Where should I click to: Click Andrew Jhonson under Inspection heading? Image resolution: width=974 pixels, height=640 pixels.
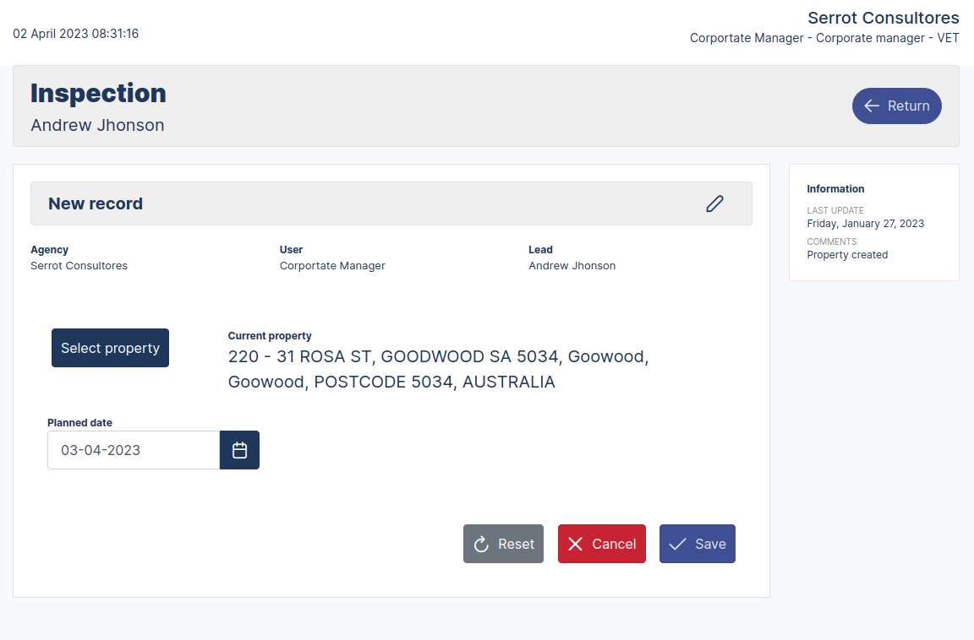coord(97,126)
